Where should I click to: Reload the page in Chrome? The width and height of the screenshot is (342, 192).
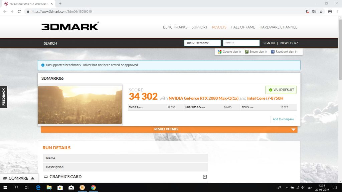pos(19,11)
